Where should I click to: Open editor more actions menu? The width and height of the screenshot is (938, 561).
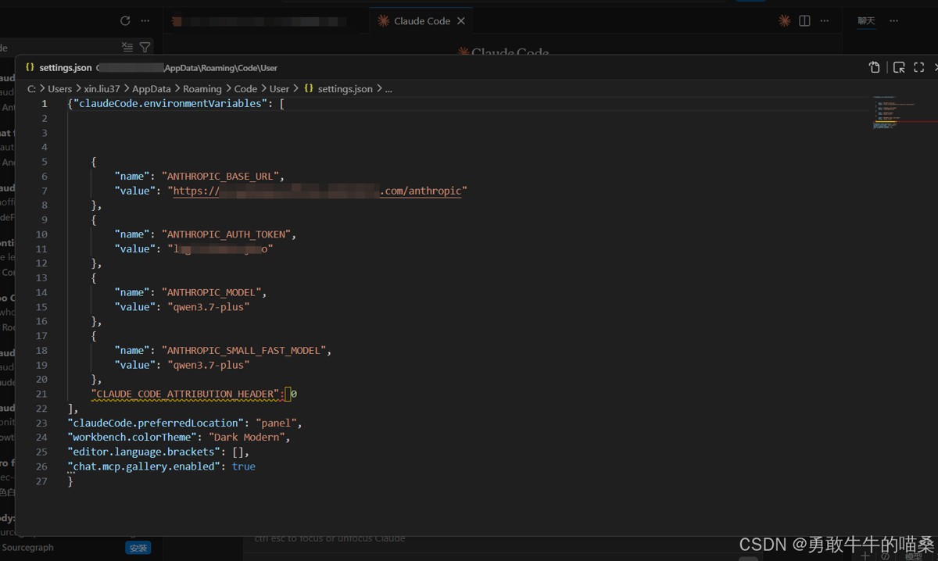click(x=825, y=21)
